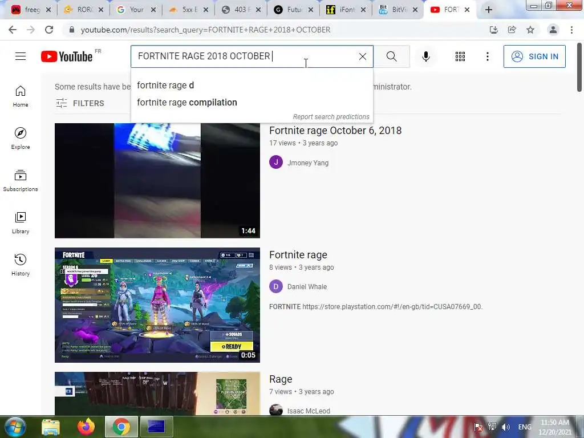Open thumbnail of the 'Rage' video
Image resolution: width=584 pixels, height=438 pixels.
coord(157,394)
